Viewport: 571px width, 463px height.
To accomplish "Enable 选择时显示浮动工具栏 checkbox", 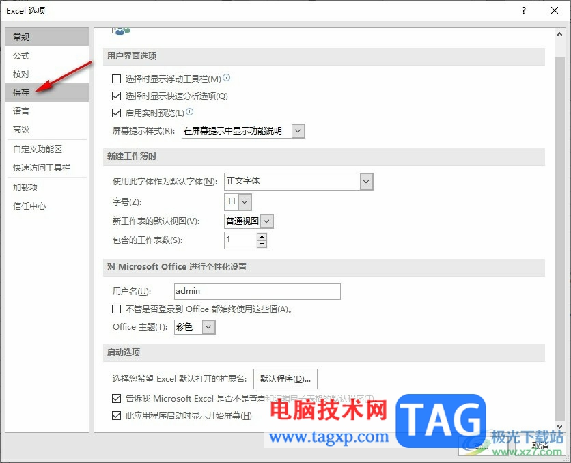I will click(x=117, y=79).
